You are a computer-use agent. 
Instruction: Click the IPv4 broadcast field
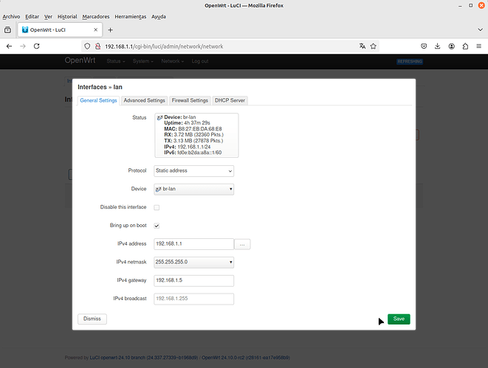coord(193,299)
